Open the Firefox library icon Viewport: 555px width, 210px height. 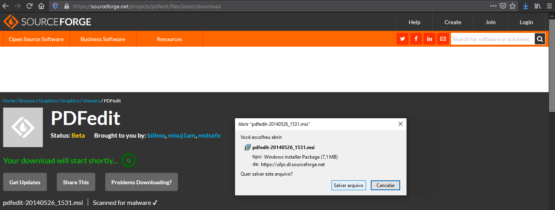coord(538,6)
